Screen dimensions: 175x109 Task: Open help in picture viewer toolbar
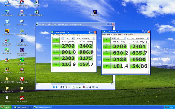[97, 87]
